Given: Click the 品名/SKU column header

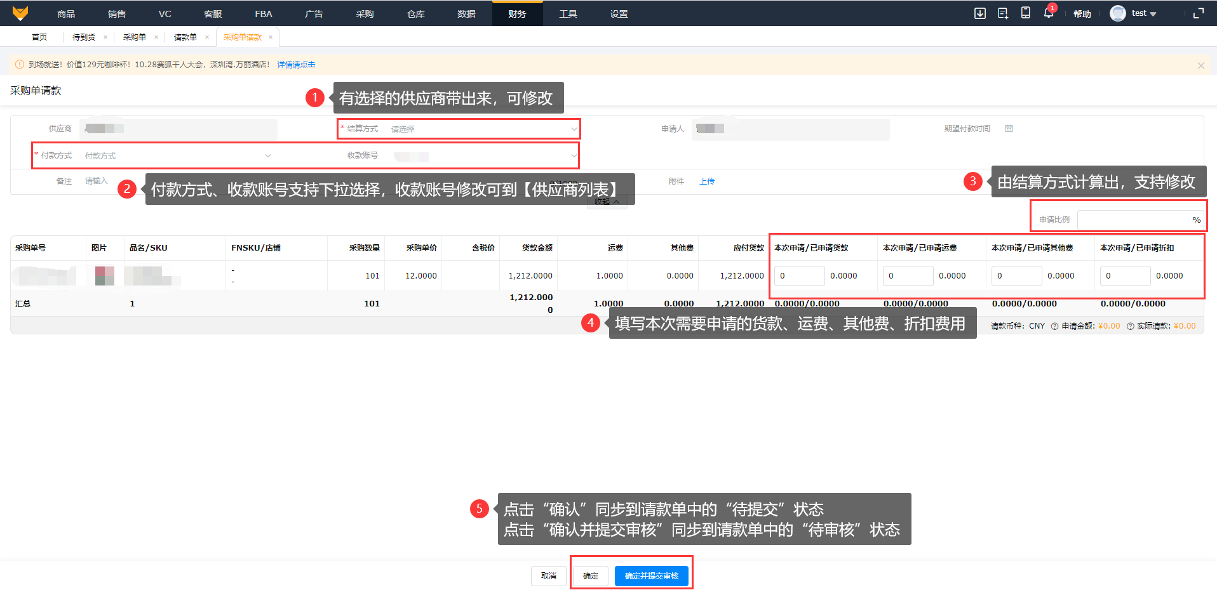Looking at the screenshot, I should 149,248.
